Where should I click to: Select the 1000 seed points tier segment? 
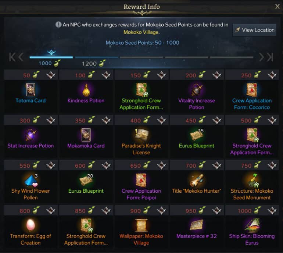pyautogui.click(x=51, y=57)
